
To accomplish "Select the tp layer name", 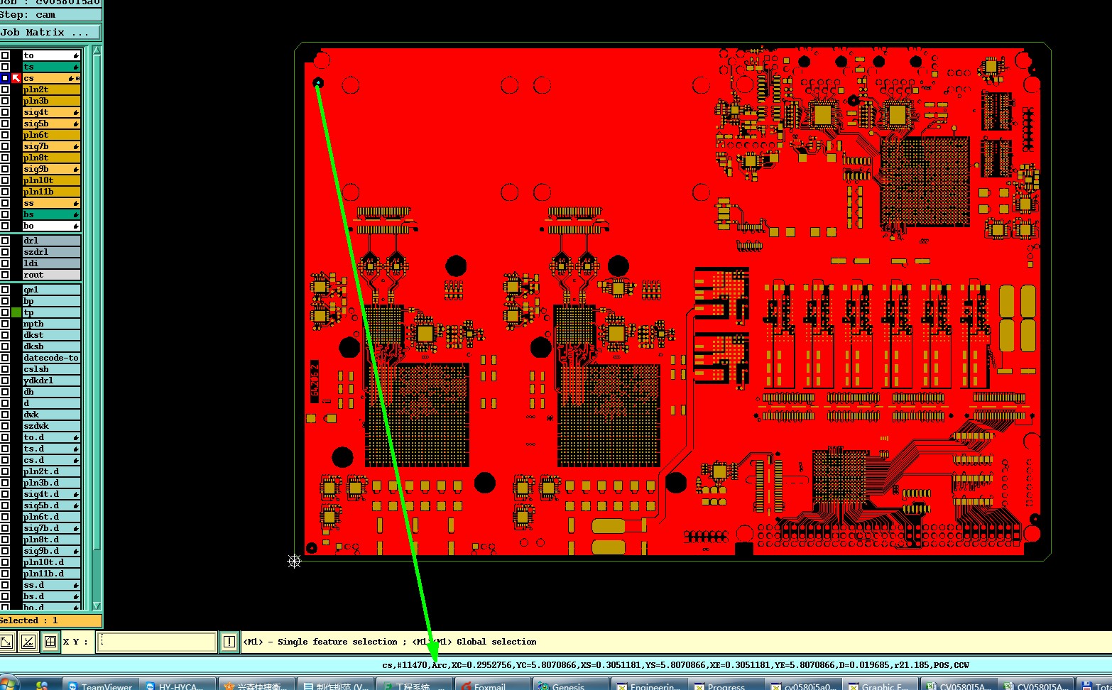I will point(51,312).
